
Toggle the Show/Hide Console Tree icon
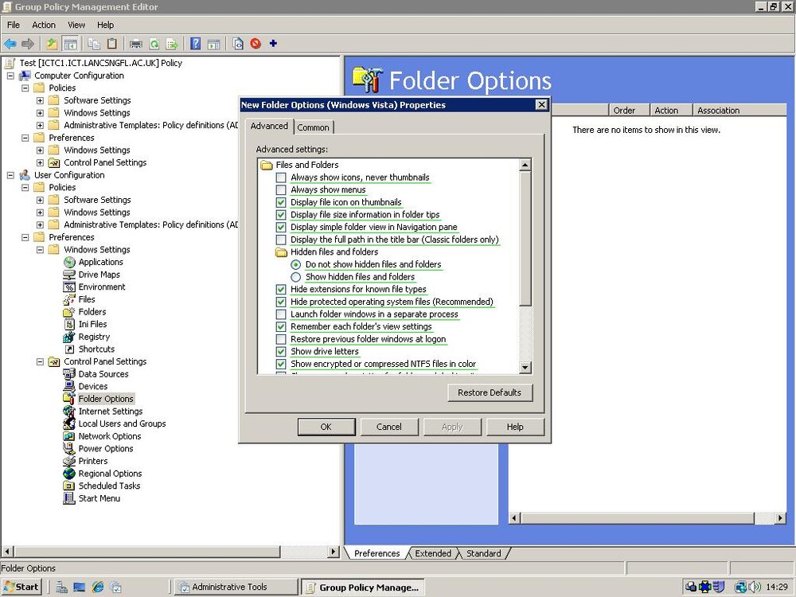tap(70, 44)
